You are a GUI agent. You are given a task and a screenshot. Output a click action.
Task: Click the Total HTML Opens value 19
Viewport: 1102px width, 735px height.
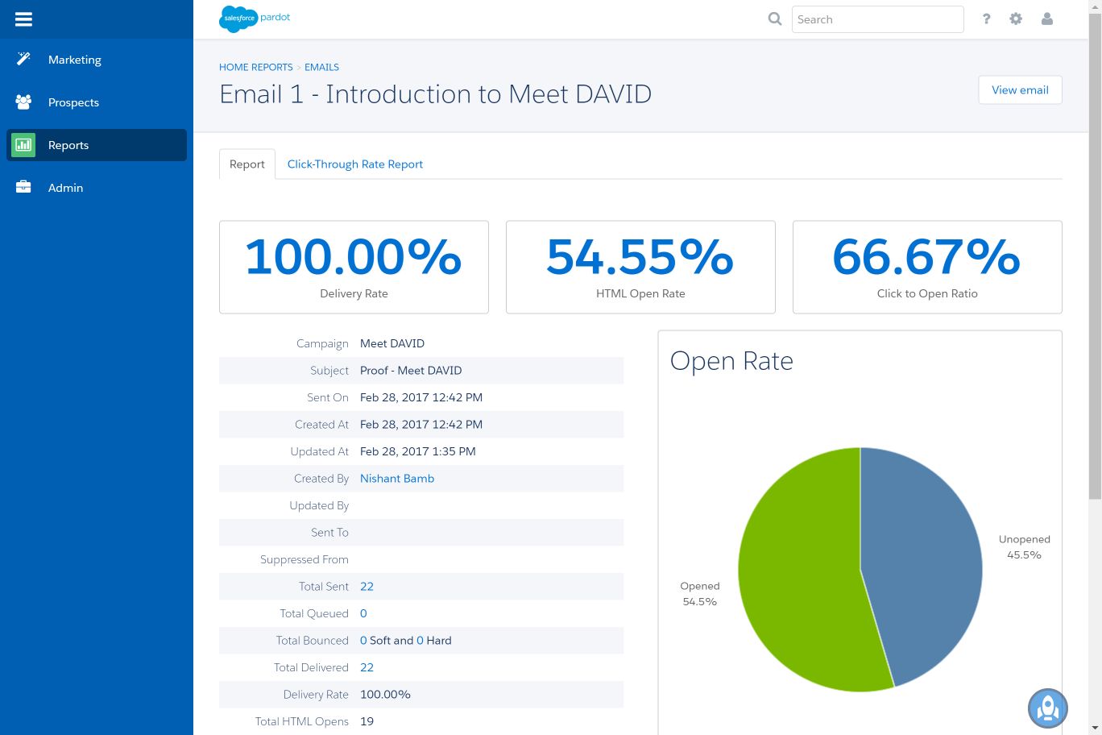click(367, 721)
